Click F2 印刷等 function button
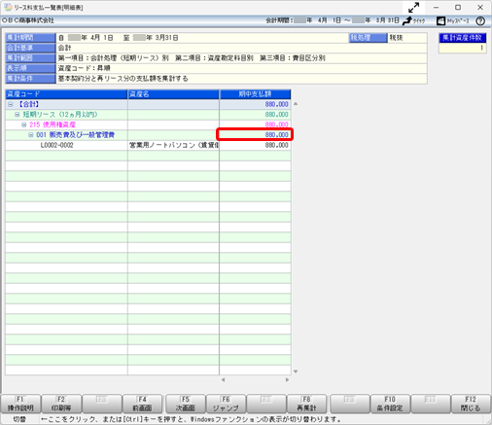 pyautogui.click(x=61, y=404)
